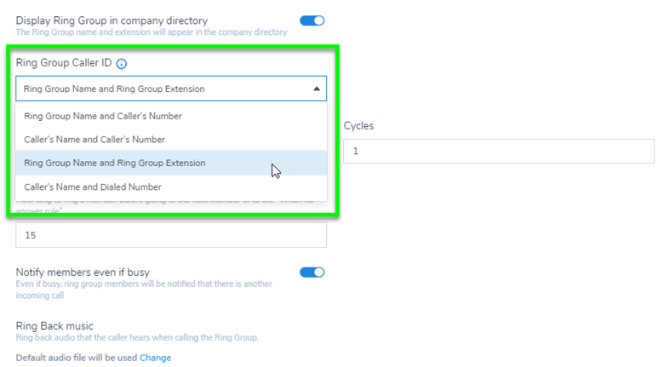The width and height of the screenshot is (664, 367).
Task: Click the Change link for ring back audio
Action: (x=155, y=358)
